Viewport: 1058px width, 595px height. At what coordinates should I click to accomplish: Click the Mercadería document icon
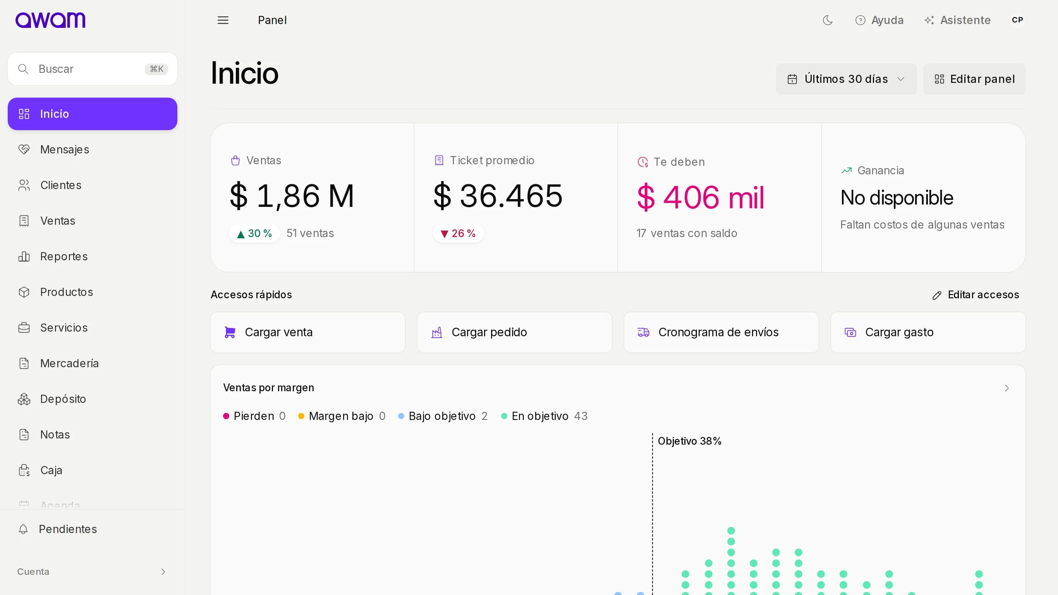tap(24, 364)
